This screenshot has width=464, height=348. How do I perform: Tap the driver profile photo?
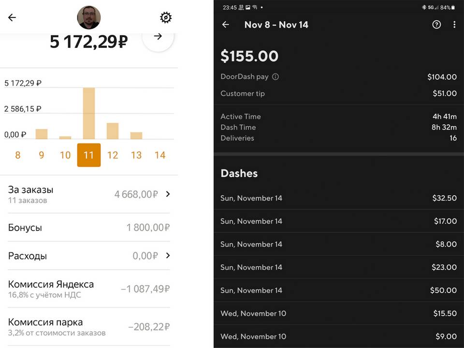(x=89, y=17)
